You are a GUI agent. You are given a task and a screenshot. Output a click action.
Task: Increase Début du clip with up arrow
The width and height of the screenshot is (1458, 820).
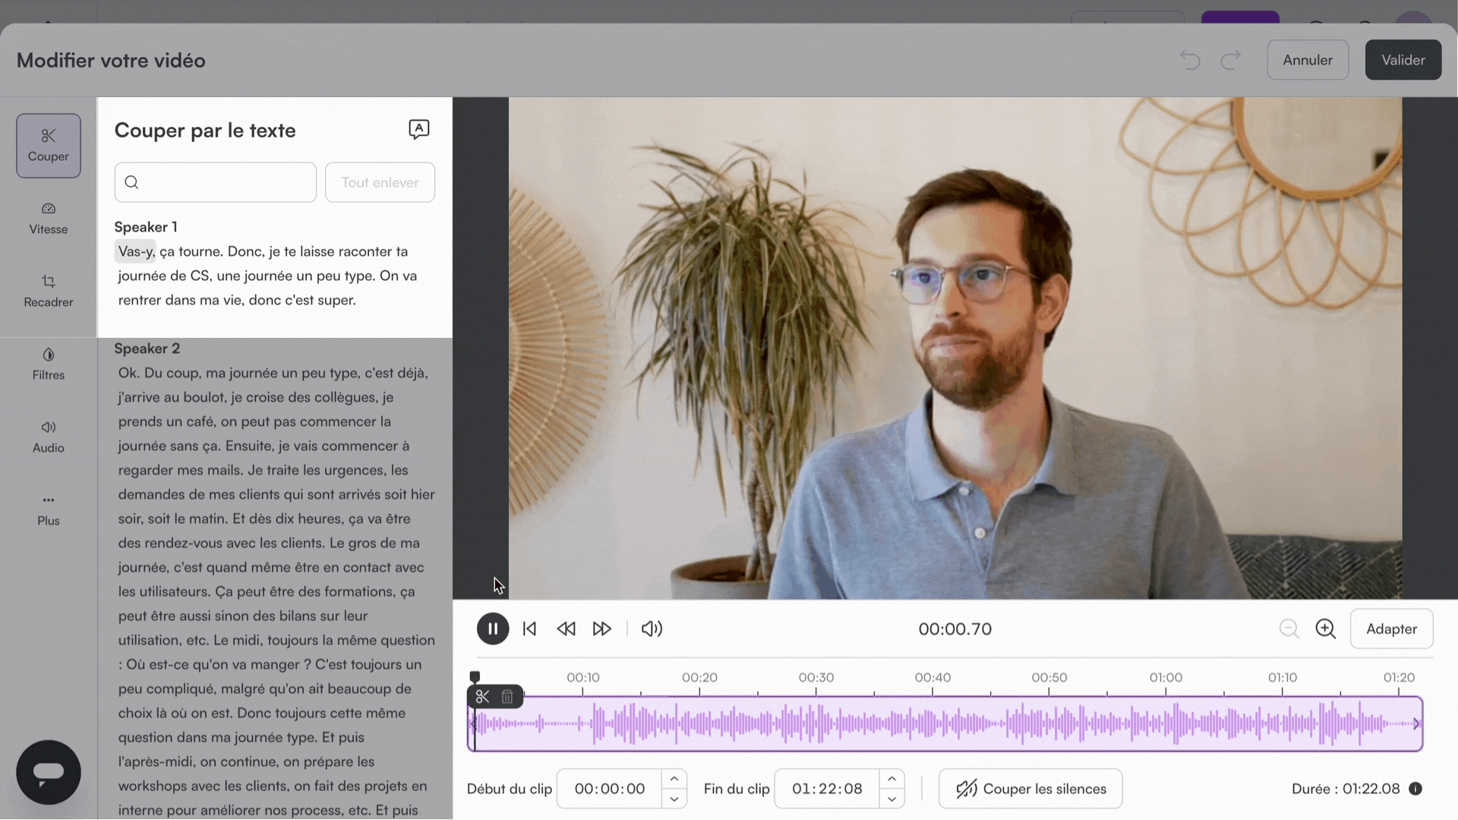click(x=674, y=779)
